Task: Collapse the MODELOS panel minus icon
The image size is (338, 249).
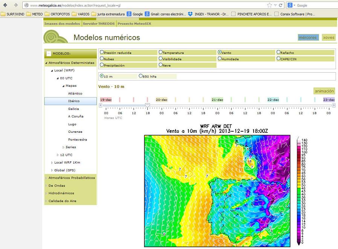Action: tap(49, 53)
